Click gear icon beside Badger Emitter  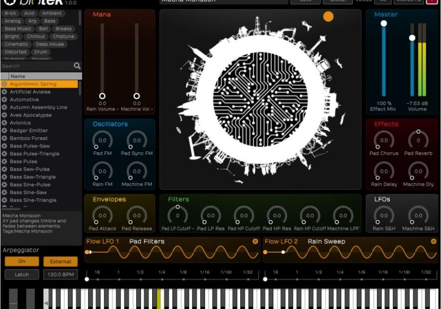[x=4, y=130]
